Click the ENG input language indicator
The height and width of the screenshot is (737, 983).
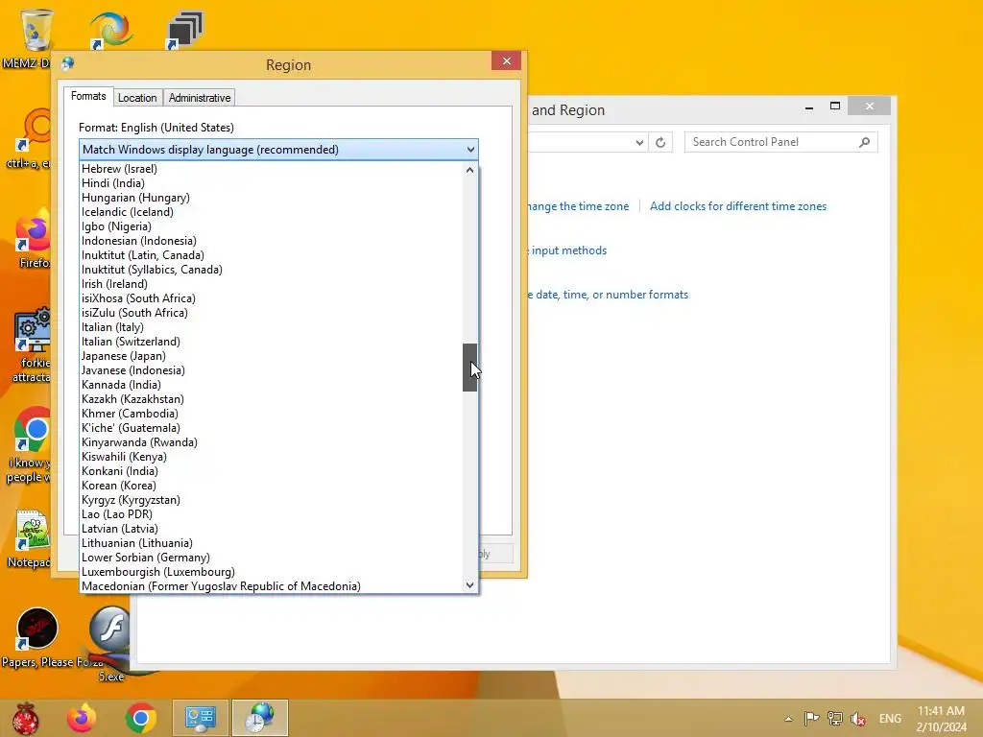[890, 719]
